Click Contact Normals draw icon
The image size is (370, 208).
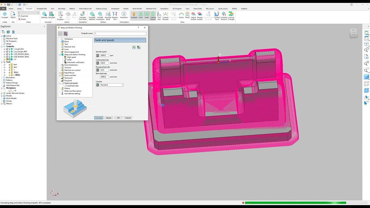coord(165,16)
